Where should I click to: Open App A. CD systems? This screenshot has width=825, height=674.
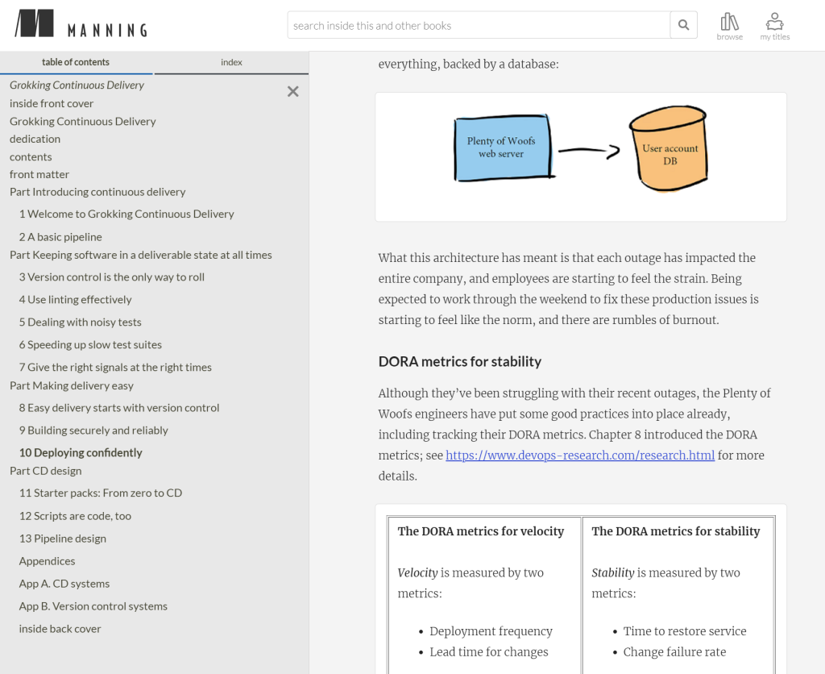click(x=64, y=583)
